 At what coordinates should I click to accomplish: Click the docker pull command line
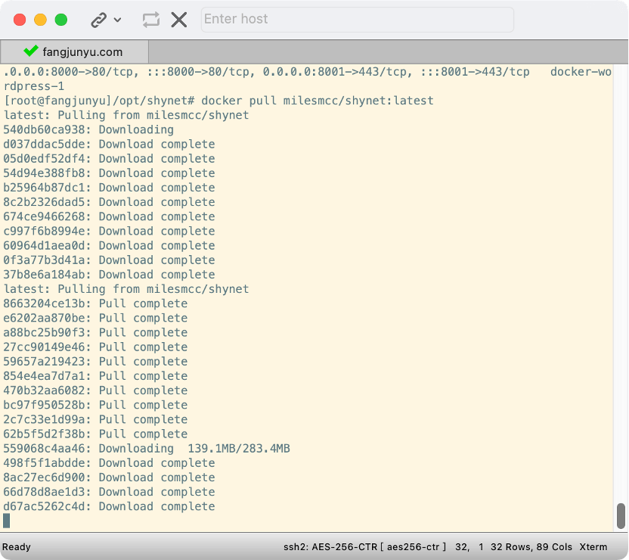(218, 101)
